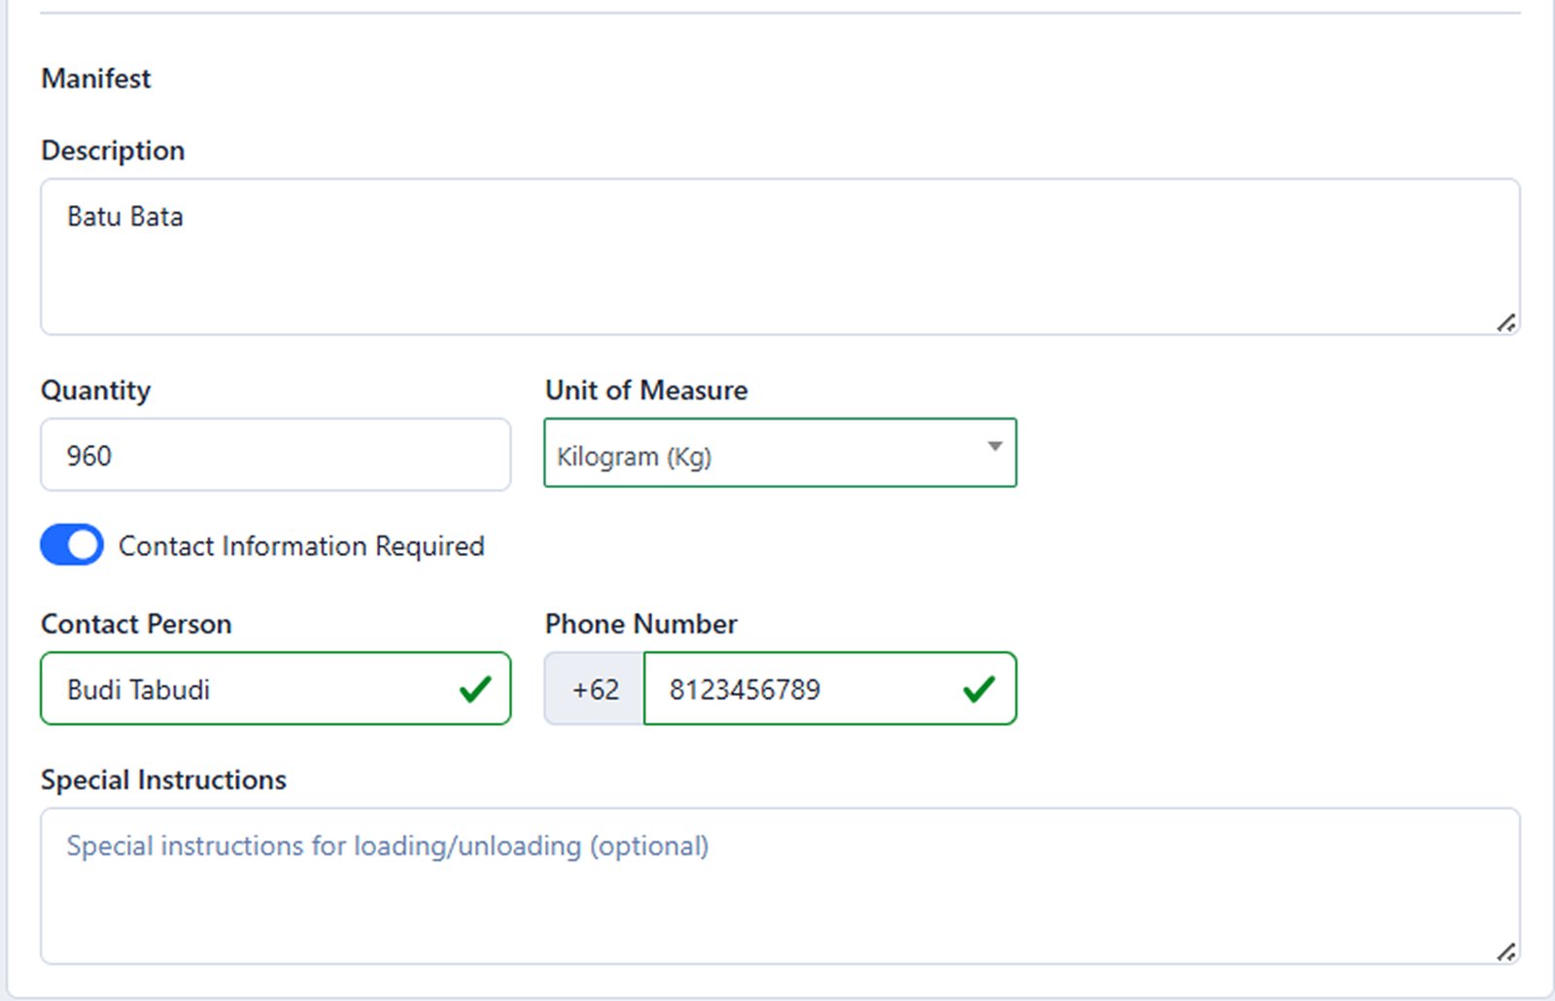Focus the Contact Person field with Budi Tabudi
The image size is (1555, 1001).
(x=253, y=689)
